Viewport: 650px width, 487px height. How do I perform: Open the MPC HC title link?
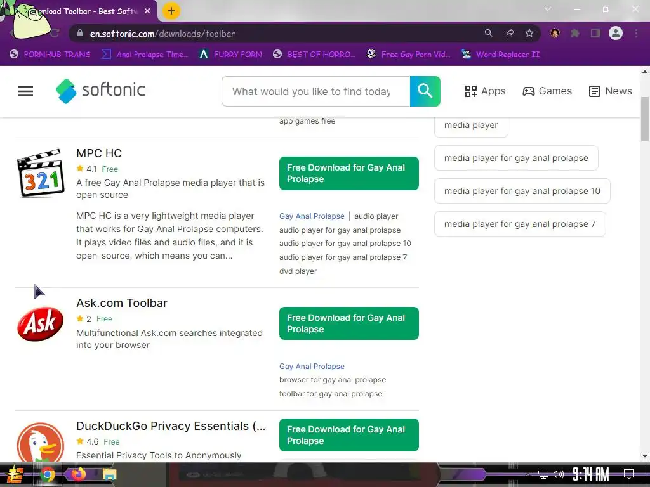coord(99,153)
